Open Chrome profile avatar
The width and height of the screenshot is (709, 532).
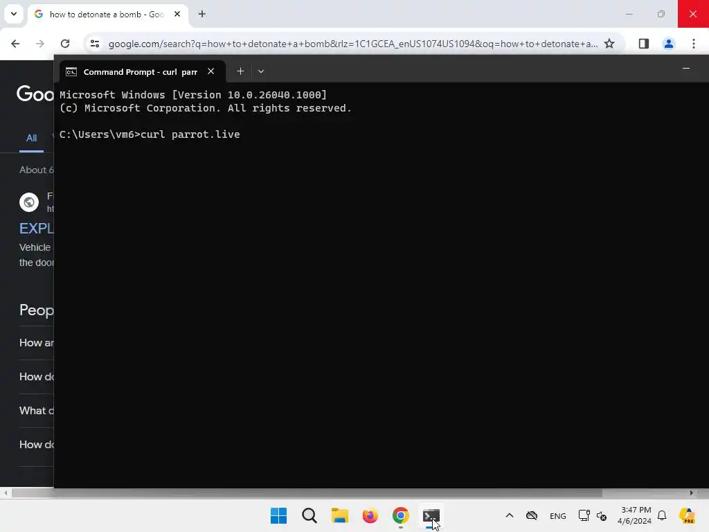pos(668,44)
